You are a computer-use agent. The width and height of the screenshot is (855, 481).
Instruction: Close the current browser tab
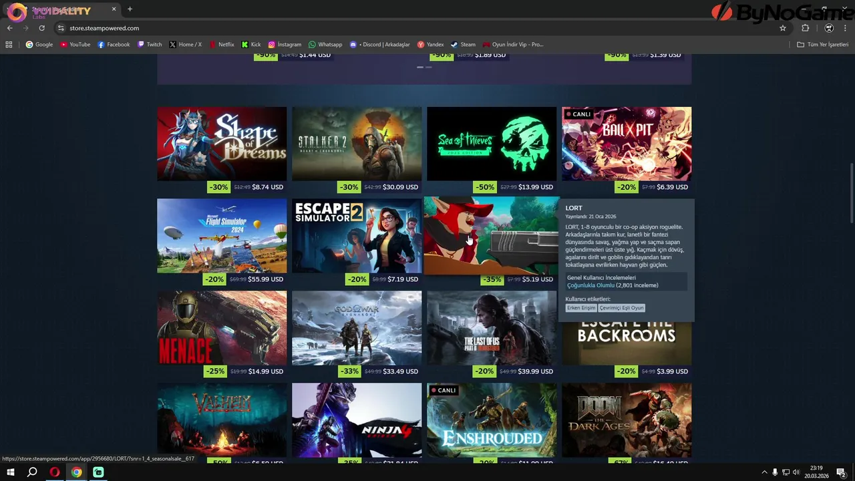pyautogui.click(x=114, y=9)
